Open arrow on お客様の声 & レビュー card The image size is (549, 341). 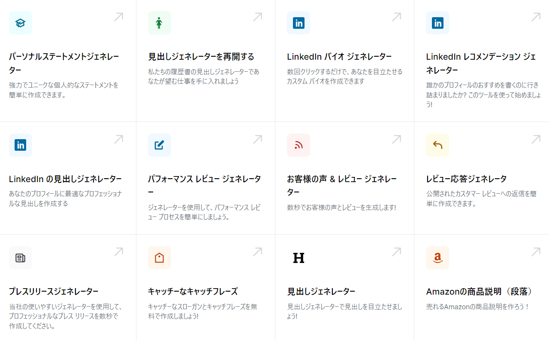point(396,139)
